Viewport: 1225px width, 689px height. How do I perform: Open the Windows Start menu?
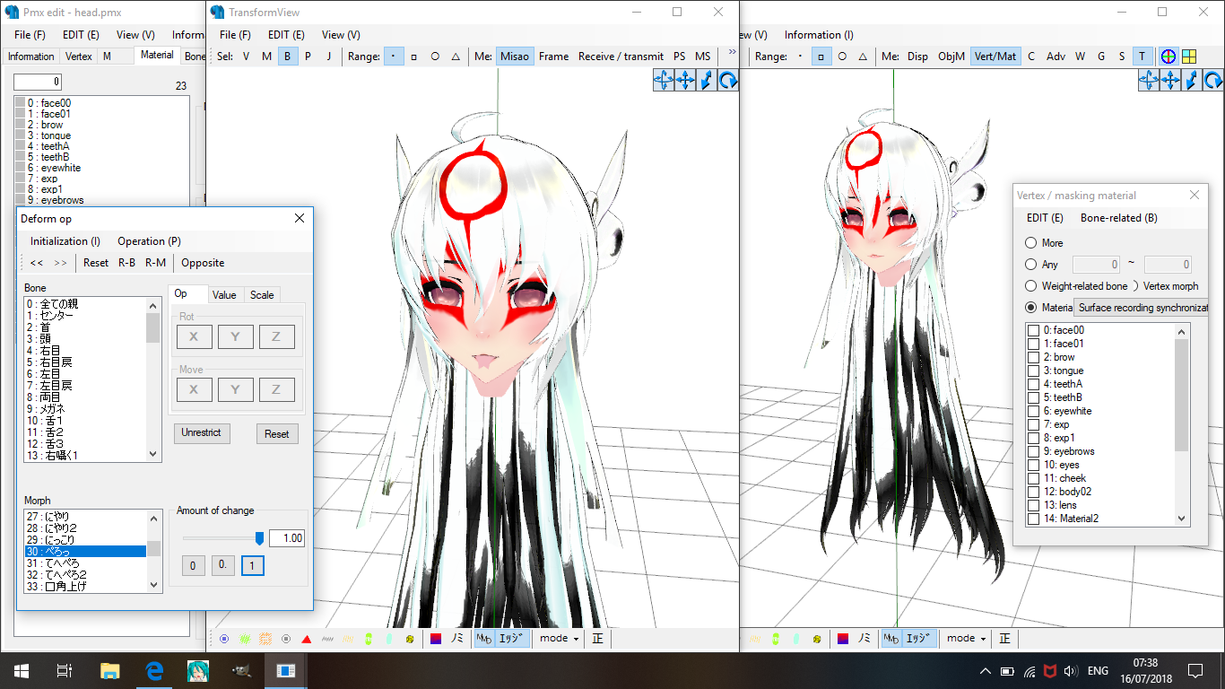[22, 670]
